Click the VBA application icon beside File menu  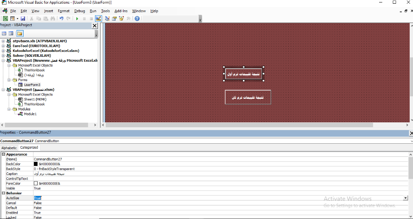coord(5,11)
